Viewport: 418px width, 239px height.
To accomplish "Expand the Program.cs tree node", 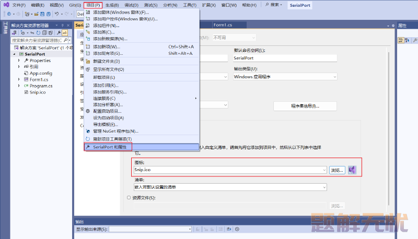I will 19,86.
